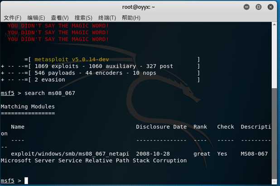Click the 'Rank' column header
This screenshot has height=186, width=280.
pyautogui.click(x=200, y=127)
